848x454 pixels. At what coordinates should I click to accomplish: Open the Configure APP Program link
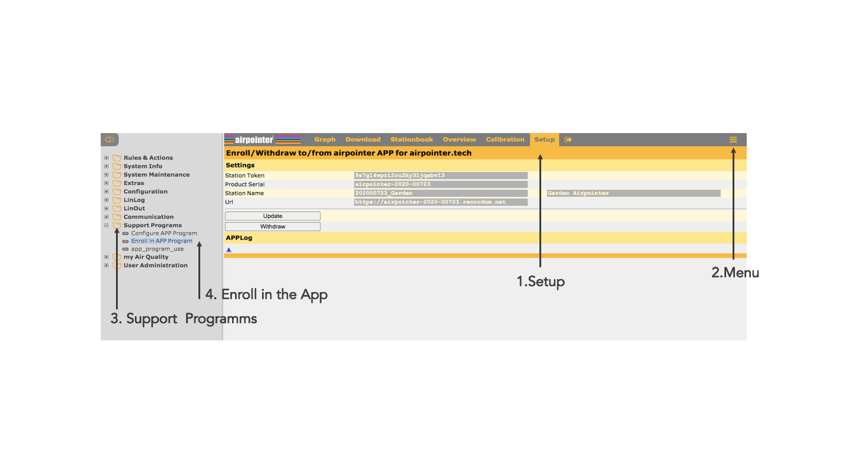(x=164, y=233)
